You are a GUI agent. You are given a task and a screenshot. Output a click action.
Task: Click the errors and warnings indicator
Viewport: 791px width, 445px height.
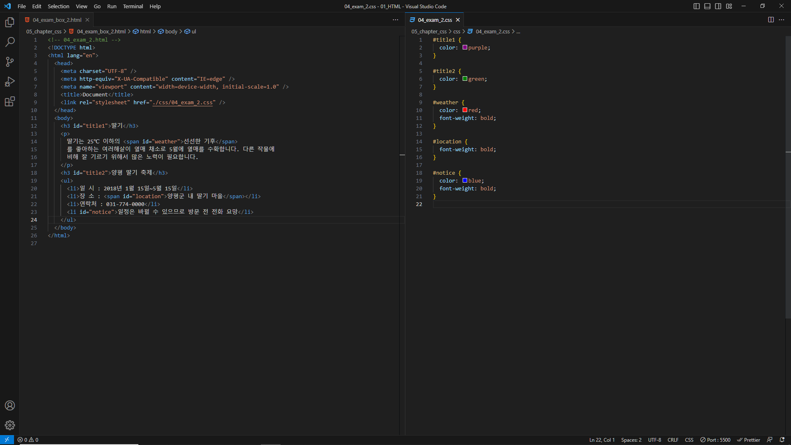28,440
